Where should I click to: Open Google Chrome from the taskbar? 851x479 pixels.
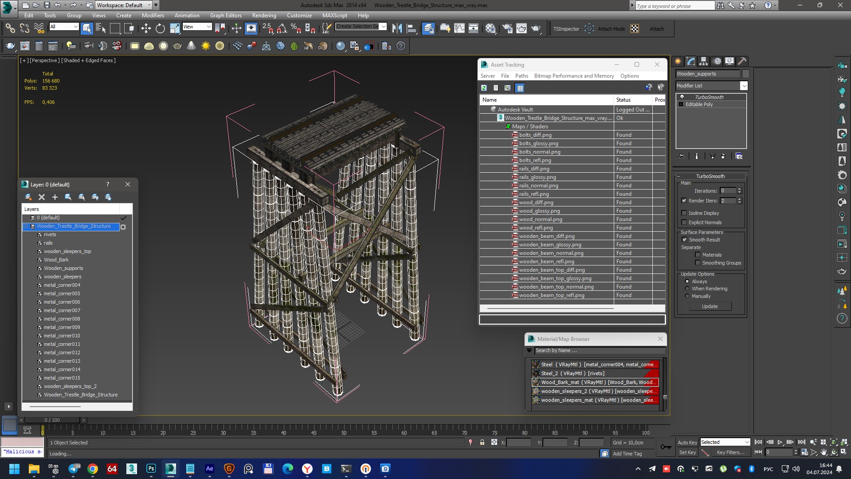tap(93, 468)
